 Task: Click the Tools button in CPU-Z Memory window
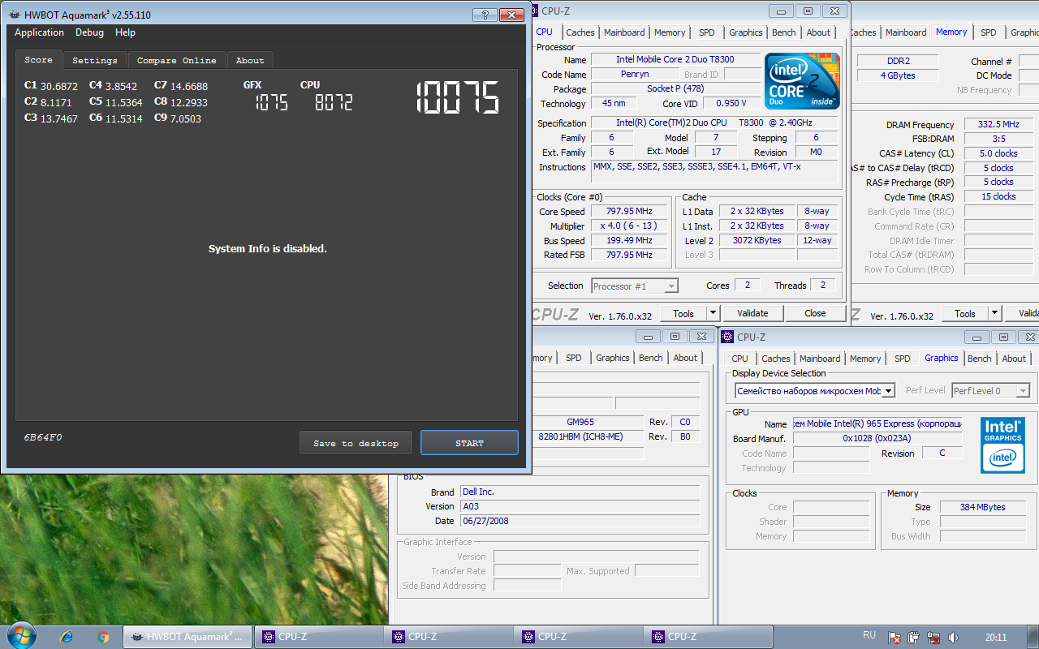click(x=965, y=314)
